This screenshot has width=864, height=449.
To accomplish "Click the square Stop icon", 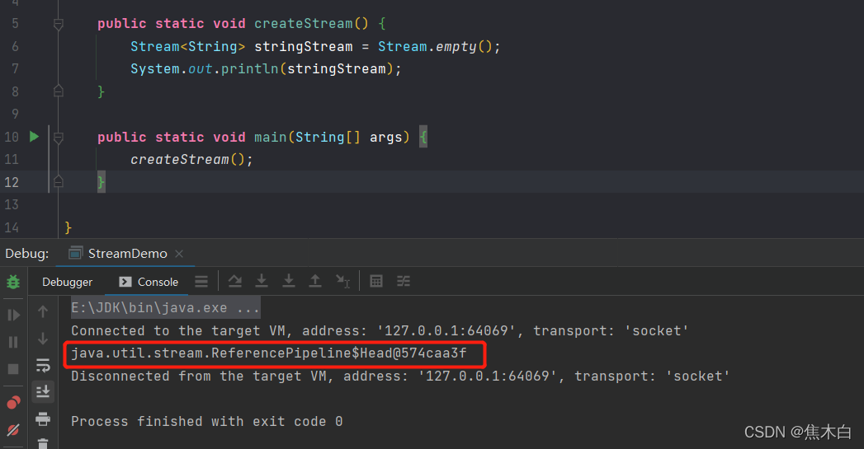I will pyautogui.click(x=13, y=368).
